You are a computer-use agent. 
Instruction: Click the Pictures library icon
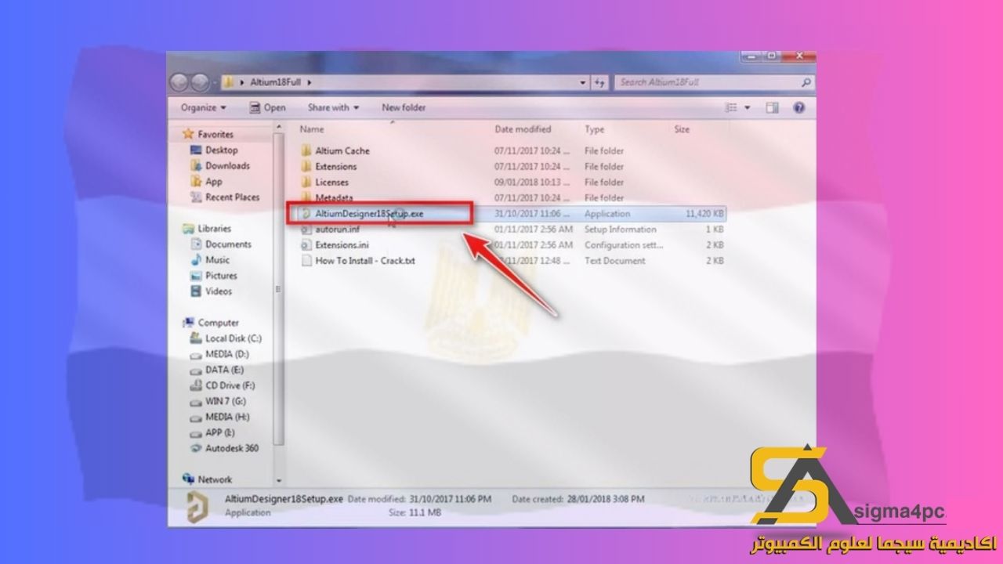pos(197,275)
